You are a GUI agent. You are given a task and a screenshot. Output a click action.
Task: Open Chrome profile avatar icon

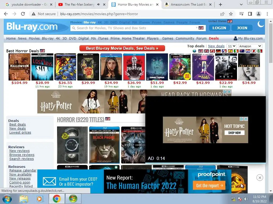tap(259, 14)
